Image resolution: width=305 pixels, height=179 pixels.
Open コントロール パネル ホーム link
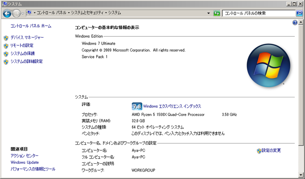click(x=31, y=26)
